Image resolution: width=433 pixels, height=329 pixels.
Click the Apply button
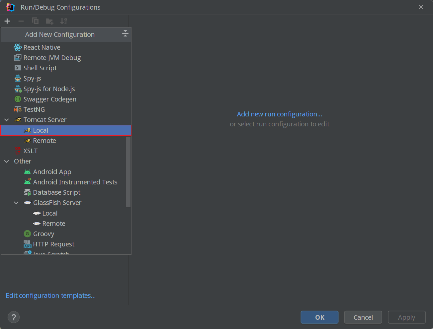[406, 317]
